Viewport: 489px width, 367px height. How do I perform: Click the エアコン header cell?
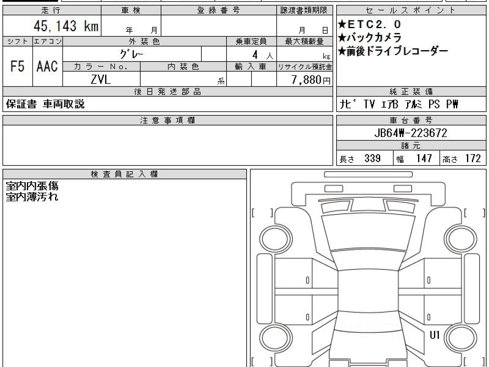click(x=48, y=41)
